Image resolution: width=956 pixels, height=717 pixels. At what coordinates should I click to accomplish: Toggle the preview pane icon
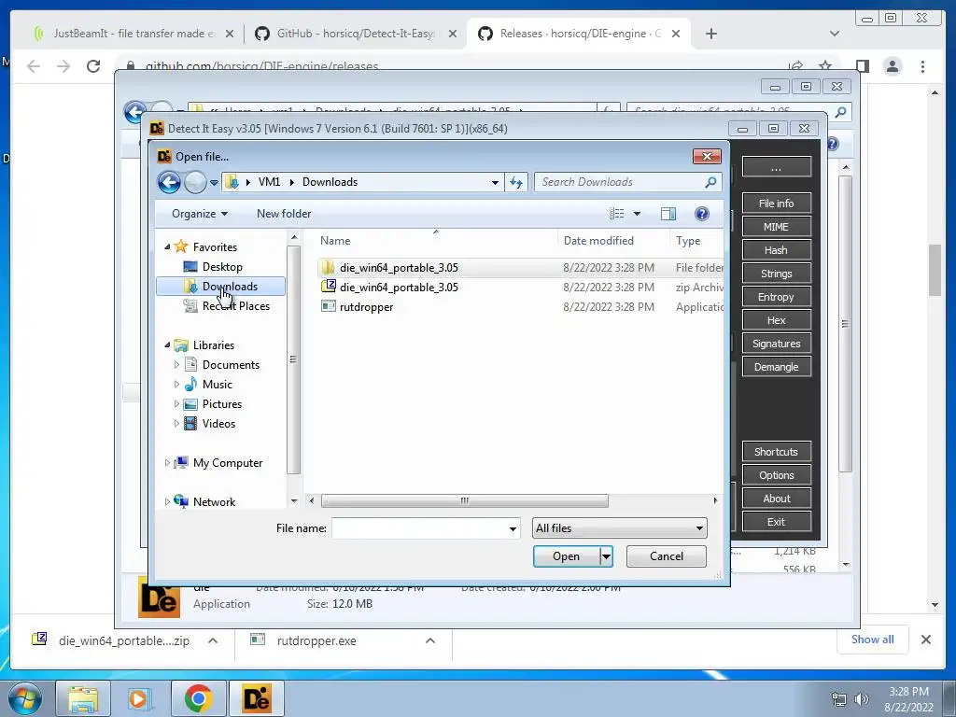tap(668, 214)
